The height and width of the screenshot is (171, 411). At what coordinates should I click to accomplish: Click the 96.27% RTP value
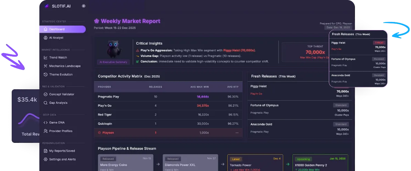233,124
